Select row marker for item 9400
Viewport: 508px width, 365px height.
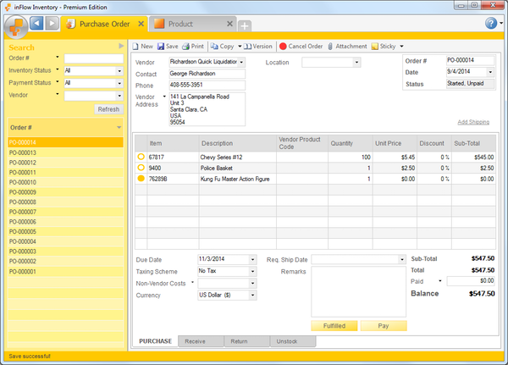click(x=141, y=169)
